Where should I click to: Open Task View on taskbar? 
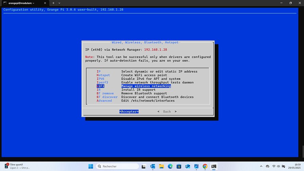tap(144, 166)
